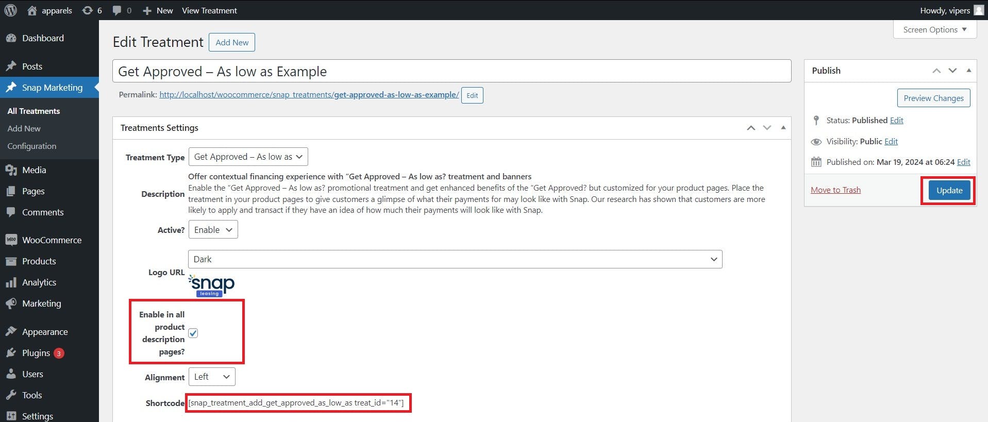Image resolution: width=988 pixels, height=422 pixels.
Task: Click the Analytics bar chart icon
Action: [x=11, y=282]
